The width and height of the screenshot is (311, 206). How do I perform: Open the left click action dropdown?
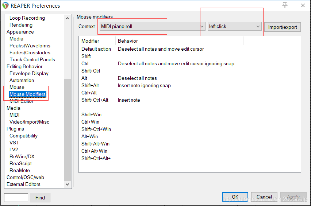234,26
